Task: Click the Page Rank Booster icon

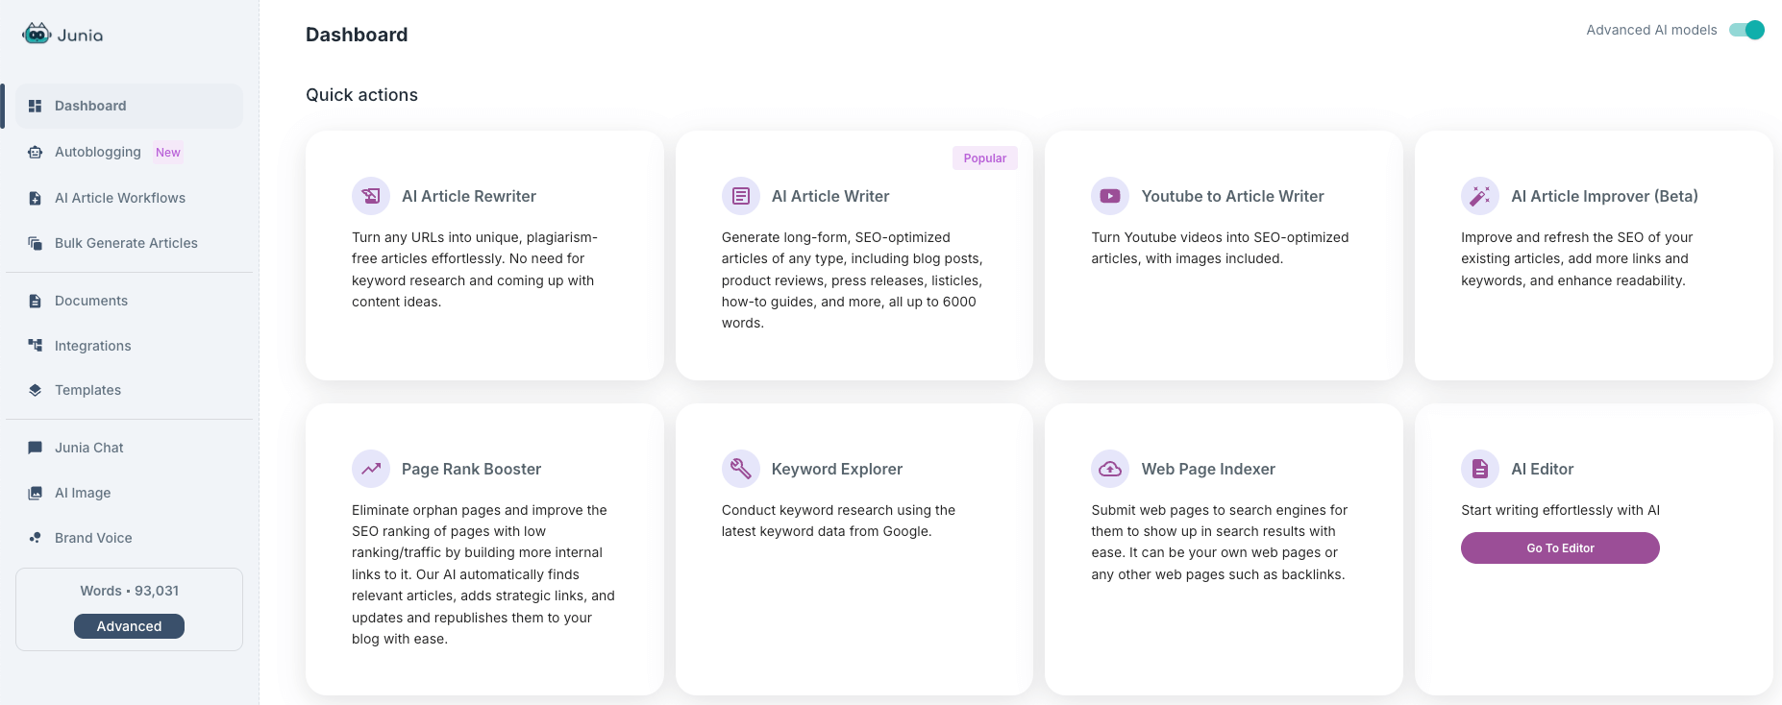Action: point(371,469)
